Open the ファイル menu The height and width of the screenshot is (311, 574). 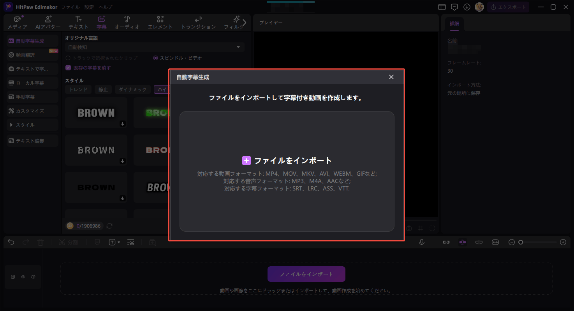tap(70, 7)
